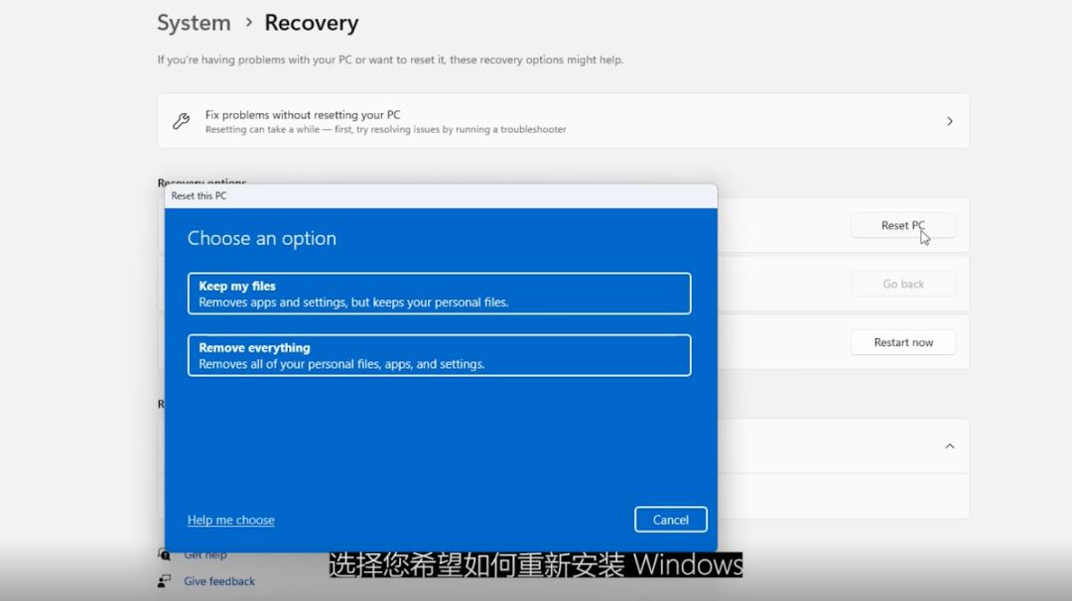The image size is (1072, 601).
Task: Select the Remove everything option
Action: click(440, 354)
